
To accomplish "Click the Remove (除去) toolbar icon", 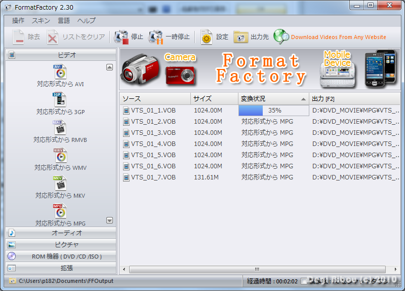I will coord(18,37).
